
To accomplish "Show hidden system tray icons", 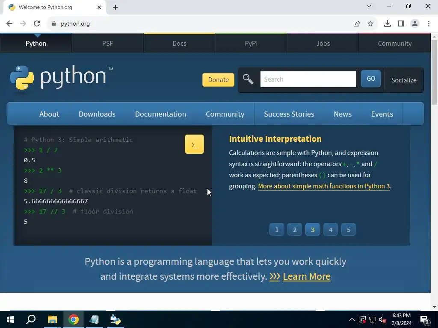I will point(352,319).
